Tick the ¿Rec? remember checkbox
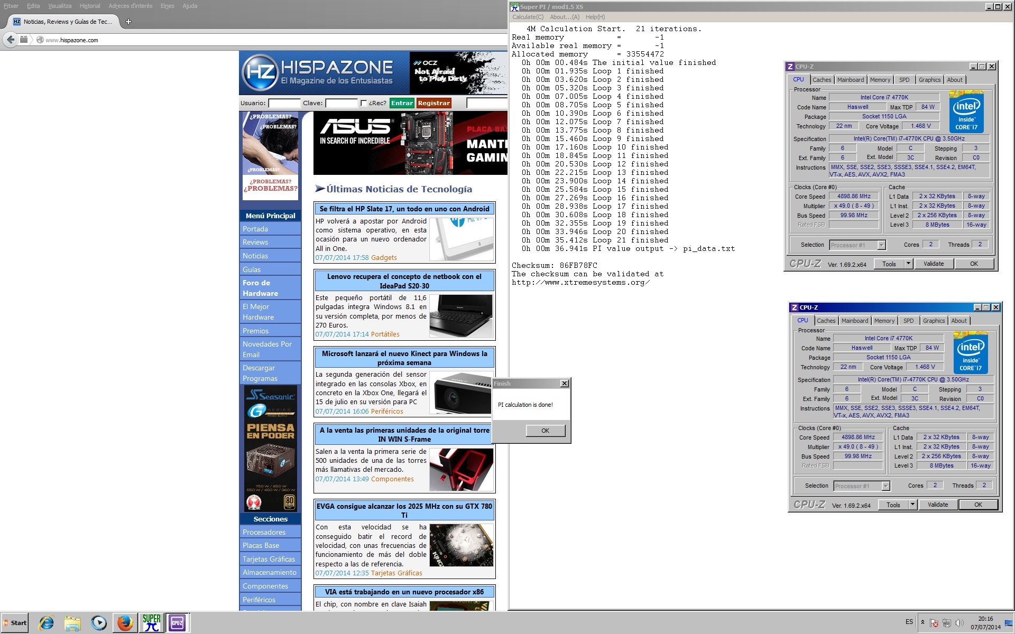Image resolution: width=1015 pixels, height=634 pixels. coord(364,104)
